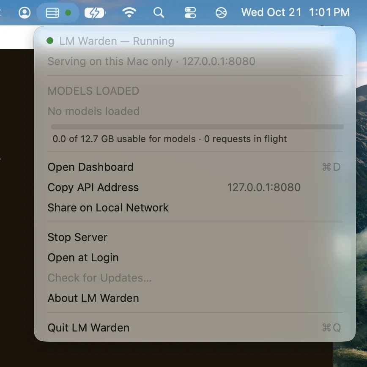Screen dimensions: 367x367
Task: Open the user account menu bar icon
Action: tap(25, 13)
